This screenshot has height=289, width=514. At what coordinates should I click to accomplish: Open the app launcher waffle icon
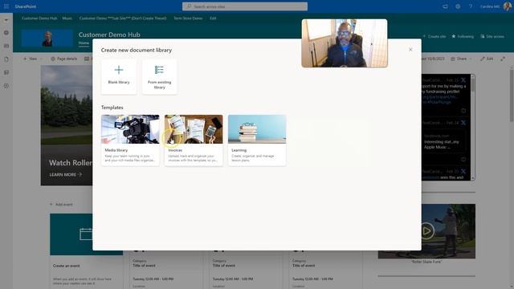click(x=6, y=6)
